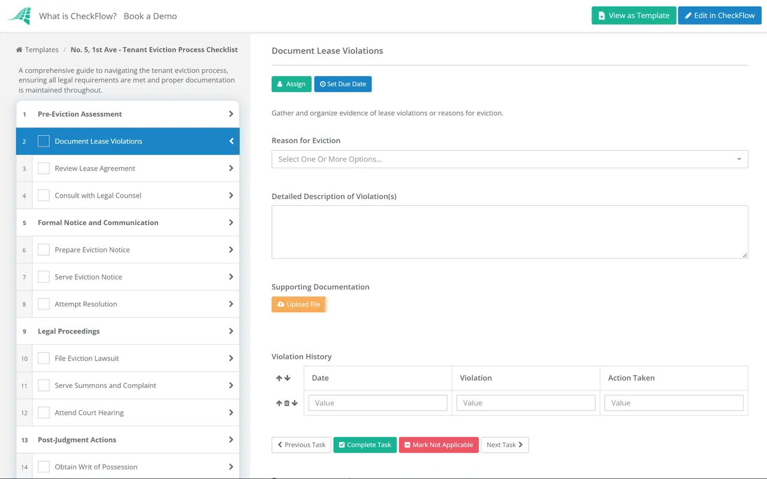Click the Action Taken value field
Viewport: 767px width, 479px height.
(674, 403)
